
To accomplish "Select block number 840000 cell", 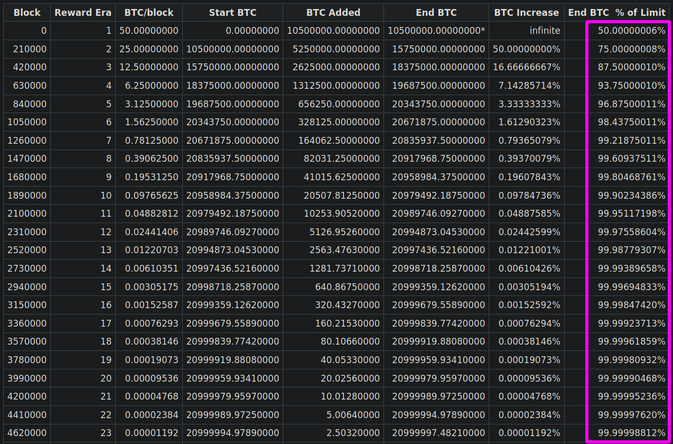I will click(x=27, y=104).
